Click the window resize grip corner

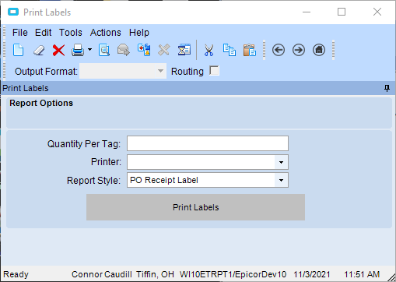point(391,277)
